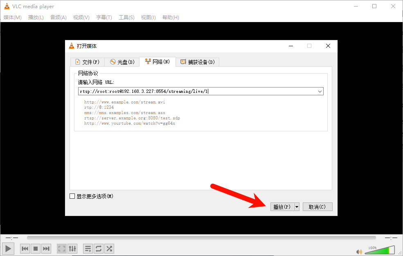Viewport: 403px width, 256px height.
Task: Open the 视频(V) menu
Action: click(x=81, y=18)
